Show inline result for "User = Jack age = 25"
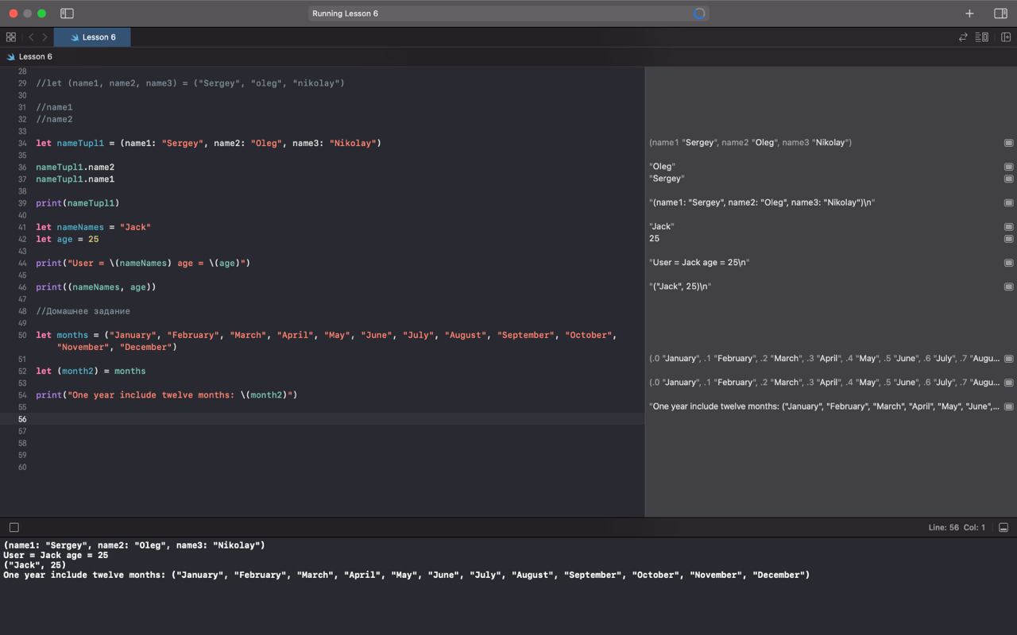Viewport: 1017px width, 635px height. click(1008, 263)
